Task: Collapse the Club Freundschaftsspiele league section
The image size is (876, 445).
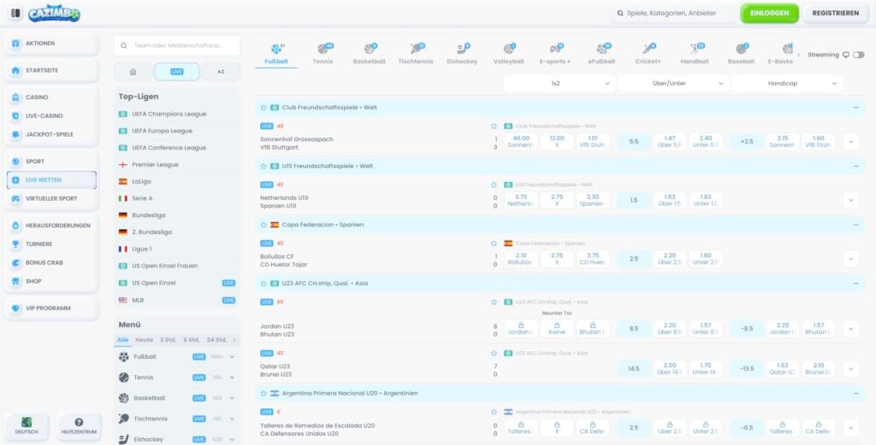Action: coord(855,108)
